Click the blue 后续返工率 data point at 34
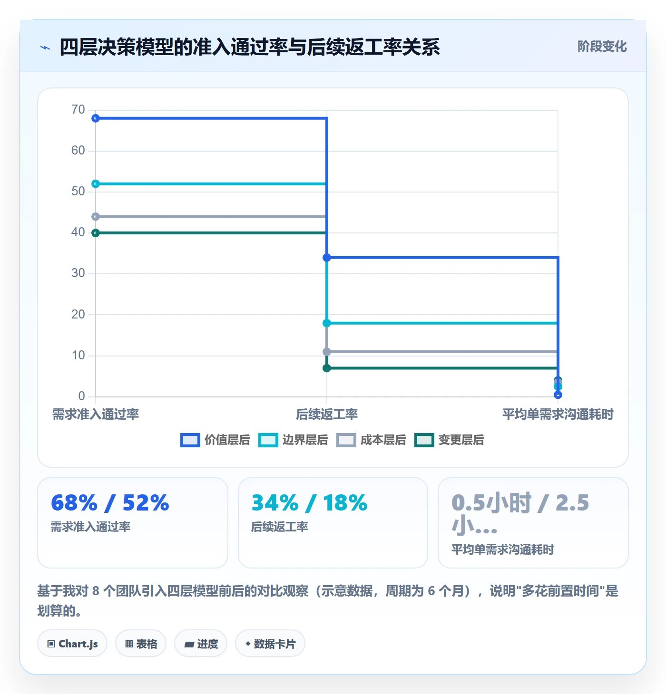 327,258
